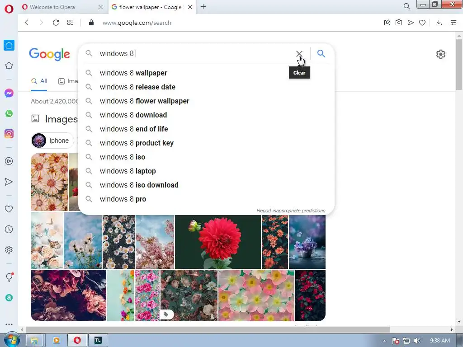
Task: Add page to bookmarks heart icon in address bar
Action: coord(422,23)
